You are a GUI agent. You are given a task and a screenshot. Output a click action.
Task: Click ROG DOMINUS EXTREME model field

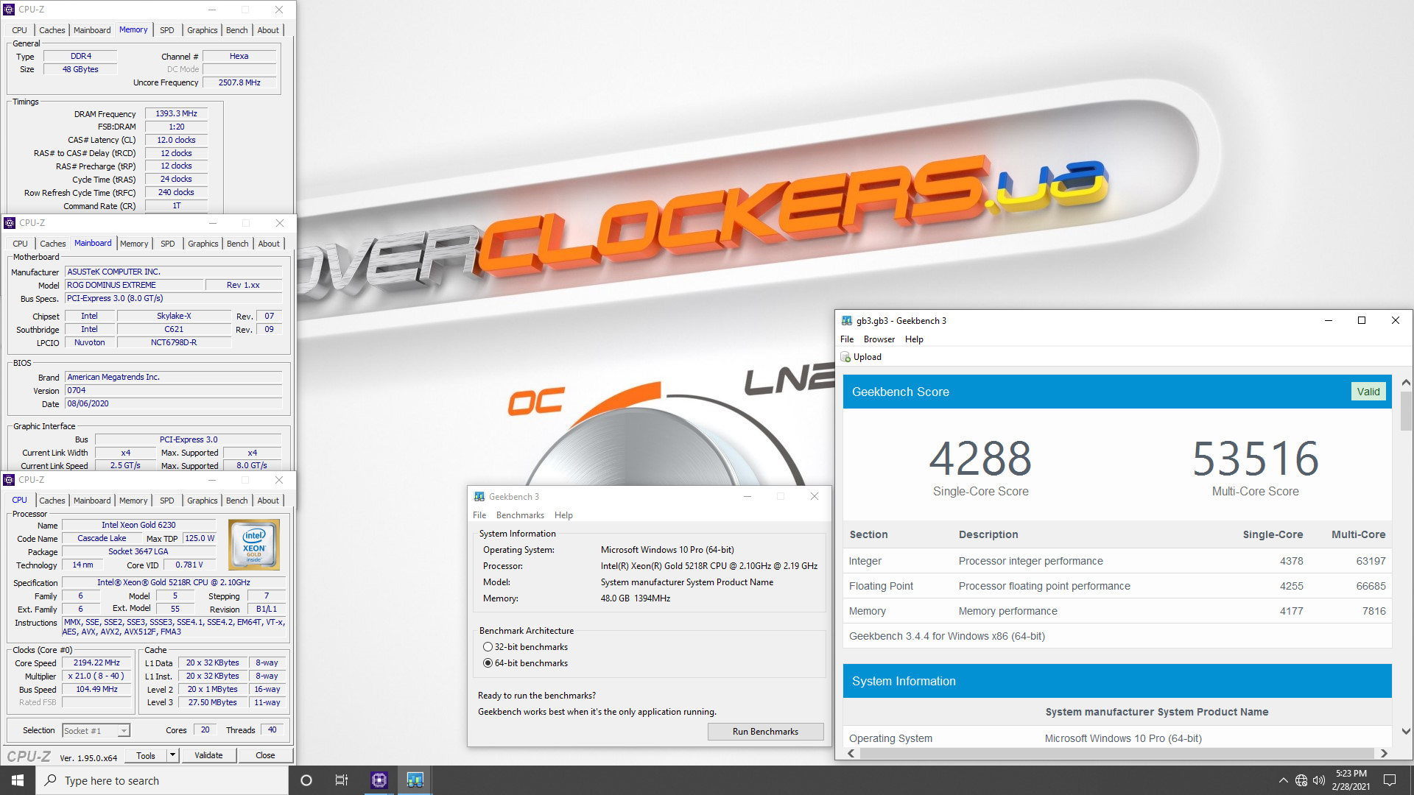pos(133,285)
